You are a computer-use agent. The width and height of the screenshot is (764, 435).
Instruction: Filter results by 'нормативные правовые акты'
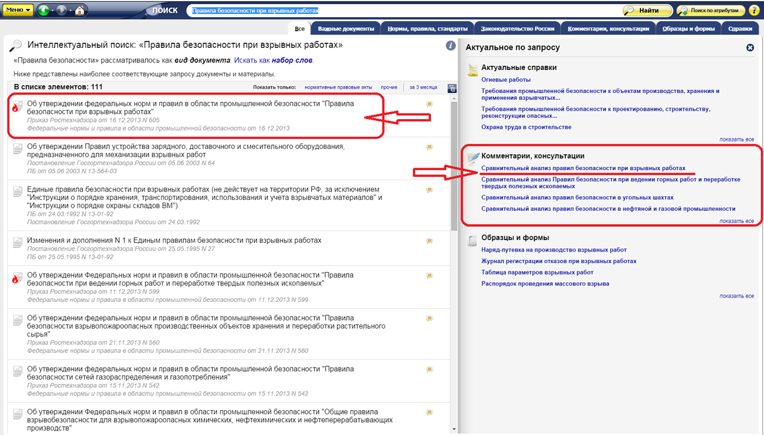coord(337,87)
